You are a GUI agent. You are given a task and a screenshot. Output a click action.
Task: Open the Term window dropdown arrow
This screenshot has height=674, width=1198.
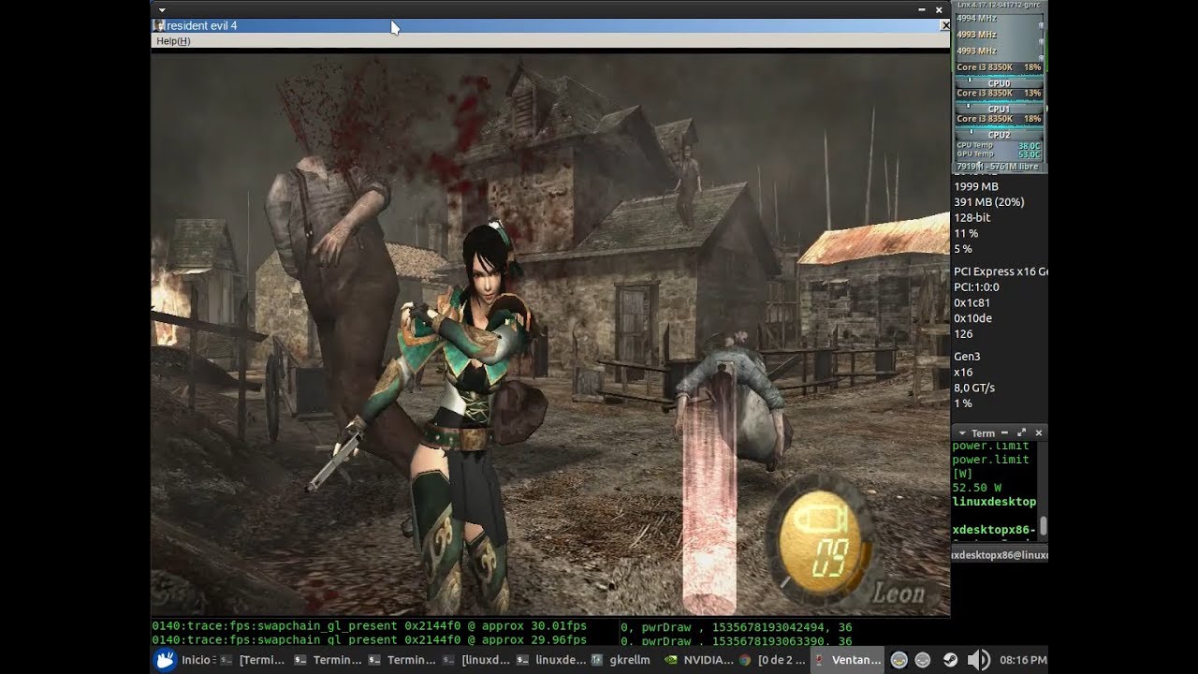click(961, 433)
